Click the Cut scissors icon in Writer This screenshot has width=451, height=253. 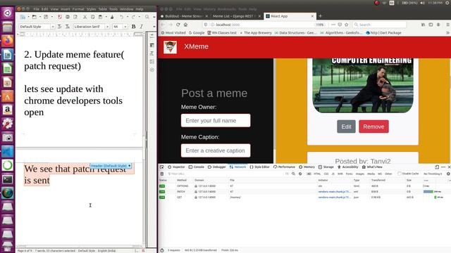85,17
